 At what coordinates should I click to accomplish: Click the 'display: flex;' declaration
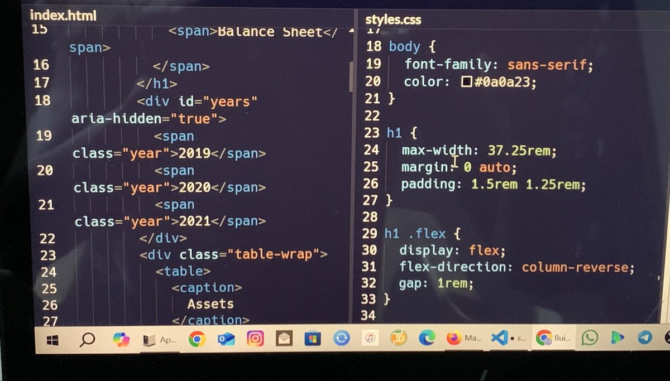(x=452, y=250)
